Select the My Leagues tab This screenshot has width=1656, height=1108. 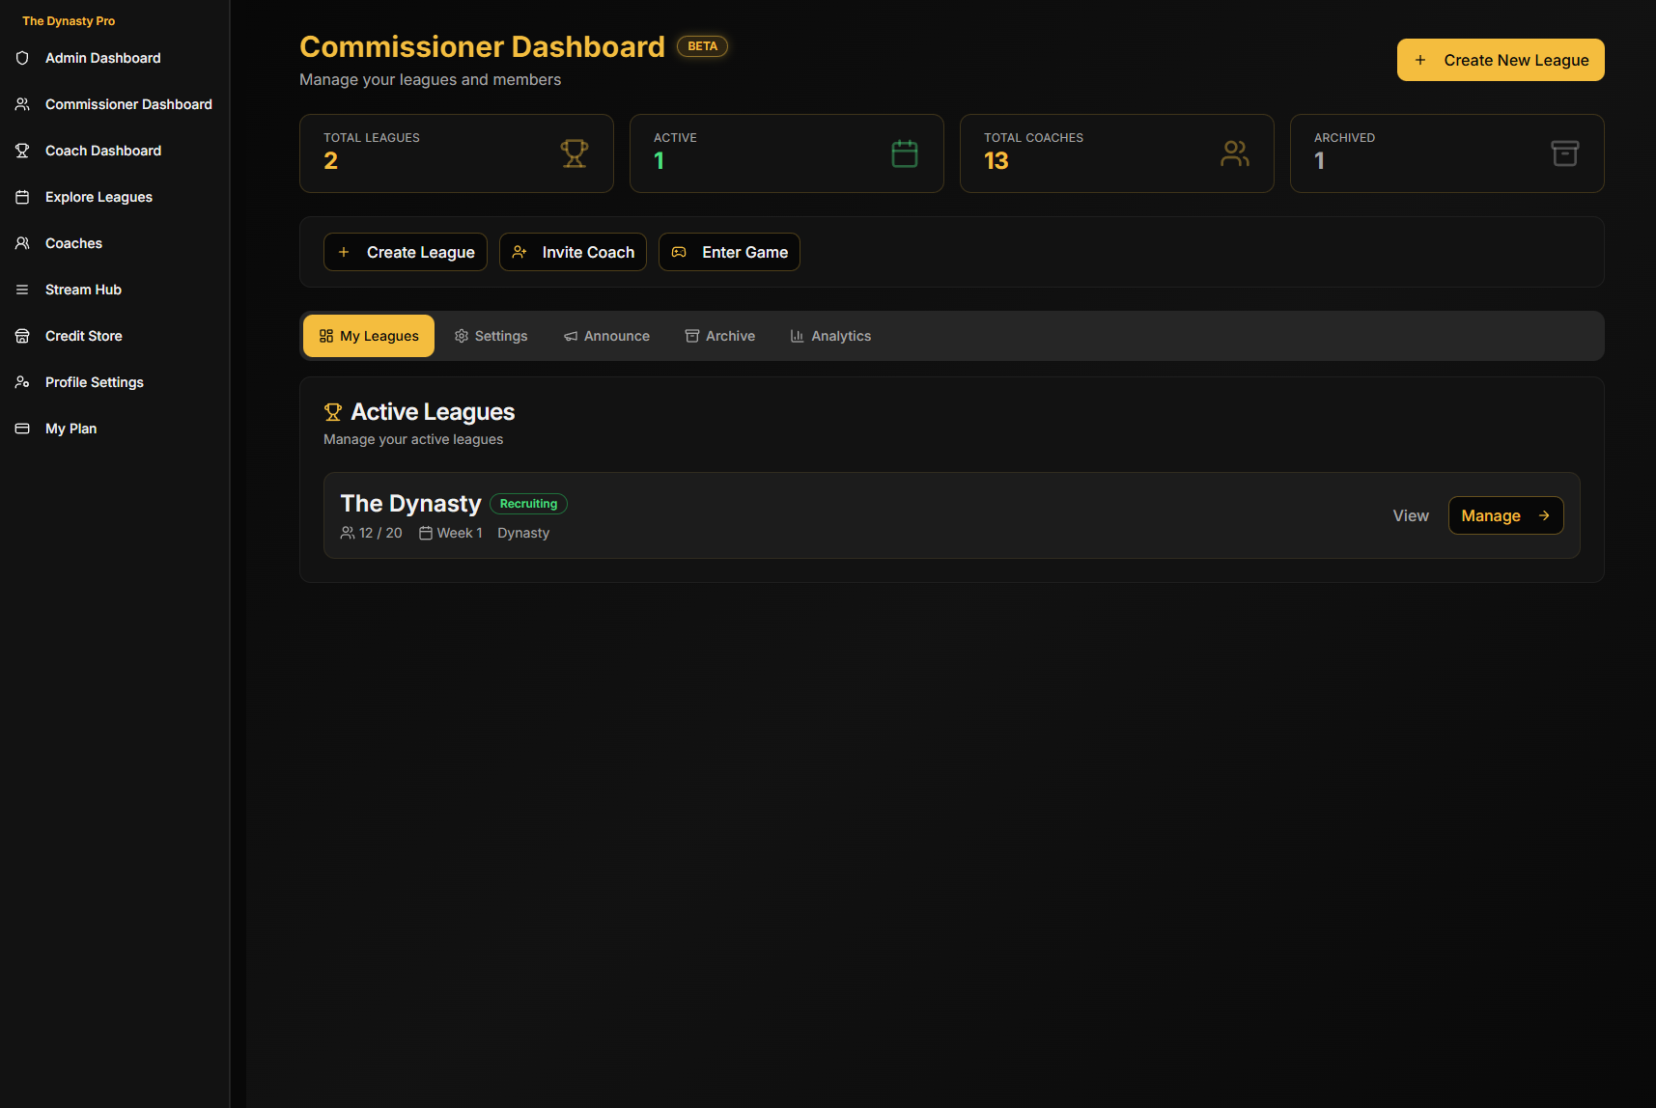pyautogui.click(x=368, y=335)
